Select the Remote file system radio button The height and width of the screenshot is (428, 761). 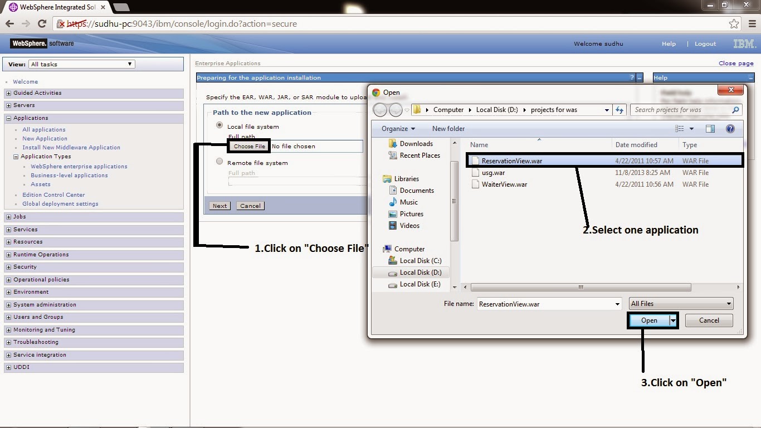[x=219, y=161]
